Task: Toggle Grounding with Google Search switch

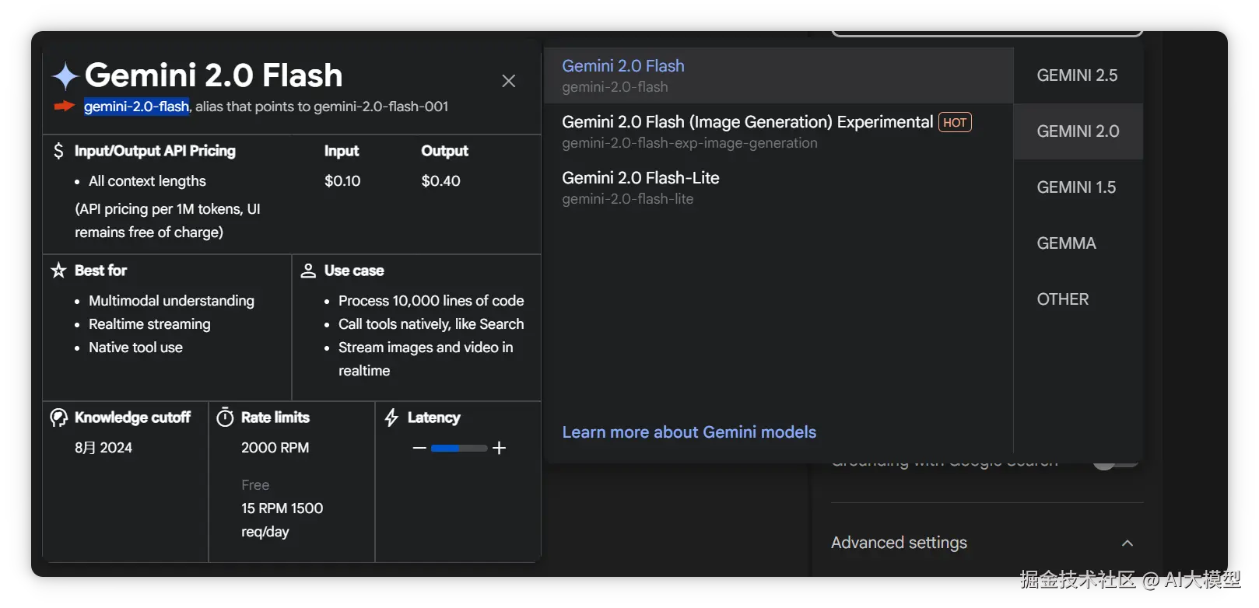Action: [x=1115, y=463]
